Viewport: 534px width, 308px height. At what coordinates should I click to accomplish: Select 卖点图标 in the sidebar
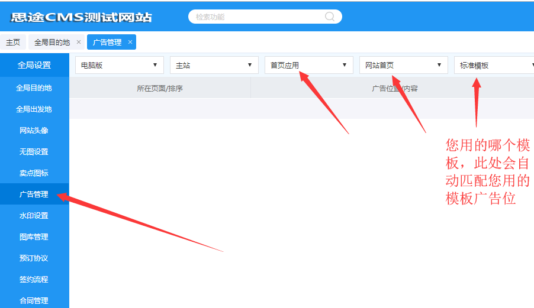click(x=34, y=173)
